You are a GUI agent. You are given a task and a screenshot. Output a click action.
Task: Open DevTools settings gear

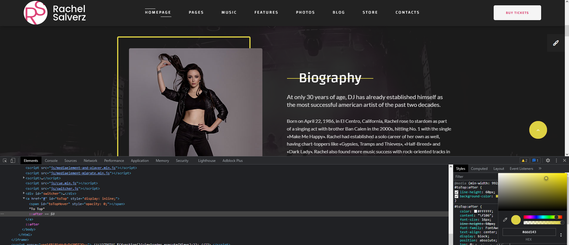point(548,160)
